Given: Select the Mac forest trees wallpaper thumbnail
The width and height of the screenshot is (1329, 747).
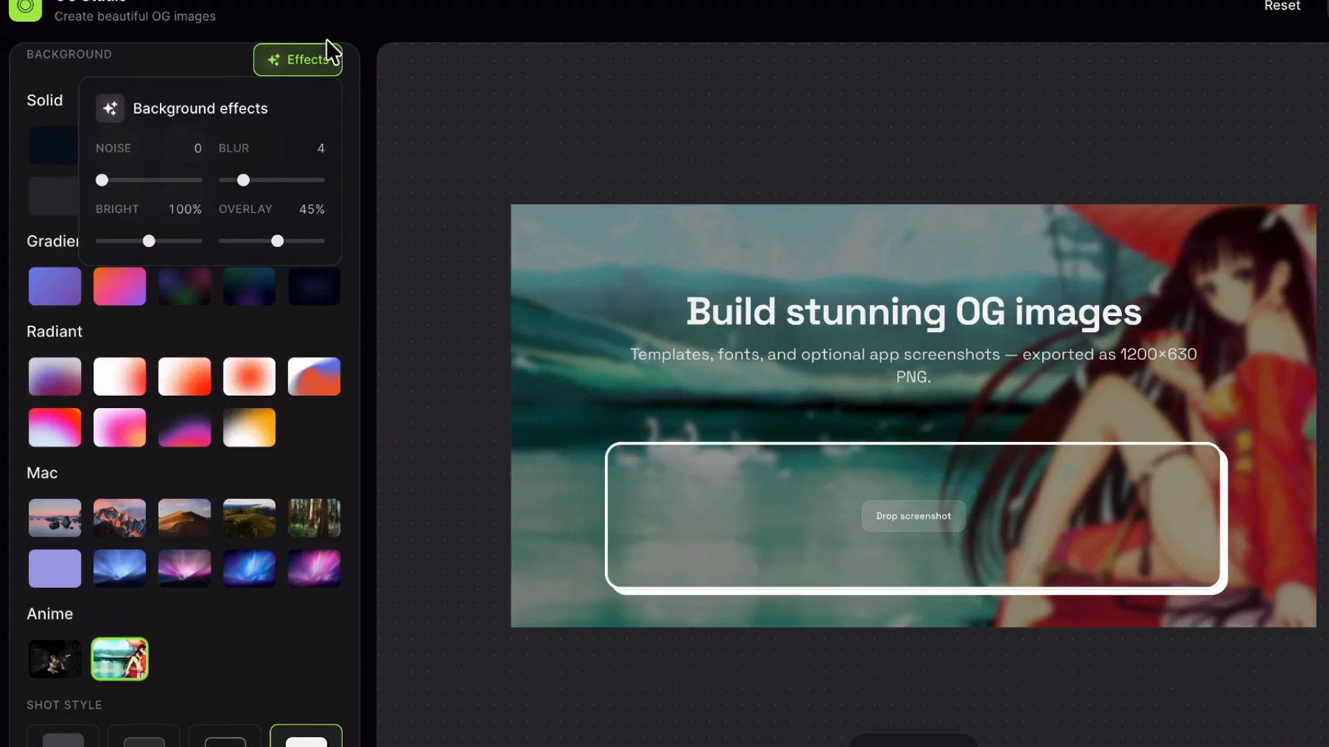Looking at the screenshot, I should 314,518.
